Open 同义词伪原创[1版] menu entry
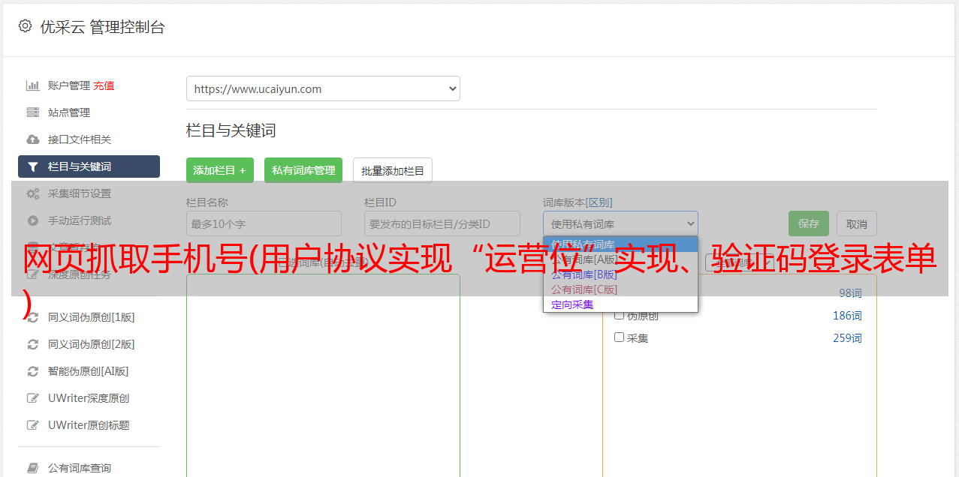This screenshot has width=959, height=477. [x=92, y=317]
